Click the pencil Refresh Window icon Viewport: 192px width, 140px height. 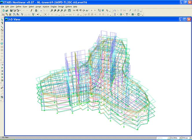click(31, 10)
